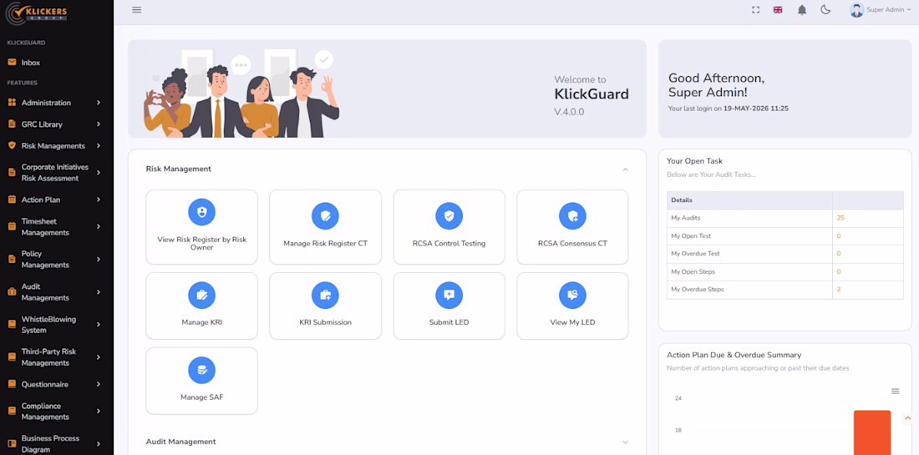Click the Manage SAF database icon
The image size is (919, 455).
tap(201, 370)
